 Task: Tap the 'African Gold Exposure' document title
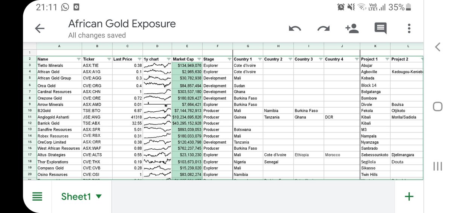point(122,24)
